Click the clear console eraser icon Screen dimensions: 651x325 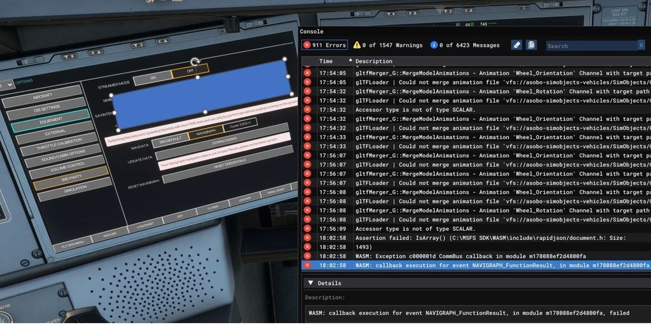point(517,45)
